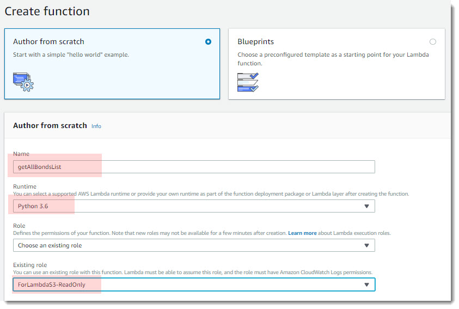Follow the Learn more link about execution roles
This screenshot has width=459, height=309.
[302, 233]
